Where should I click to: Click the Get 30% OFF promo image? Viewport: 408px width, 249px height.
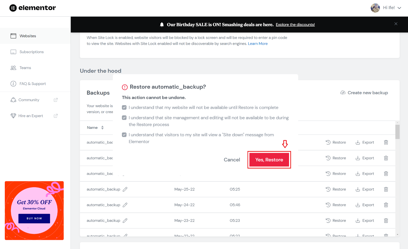pyautogui.click(x=34, y=211)
